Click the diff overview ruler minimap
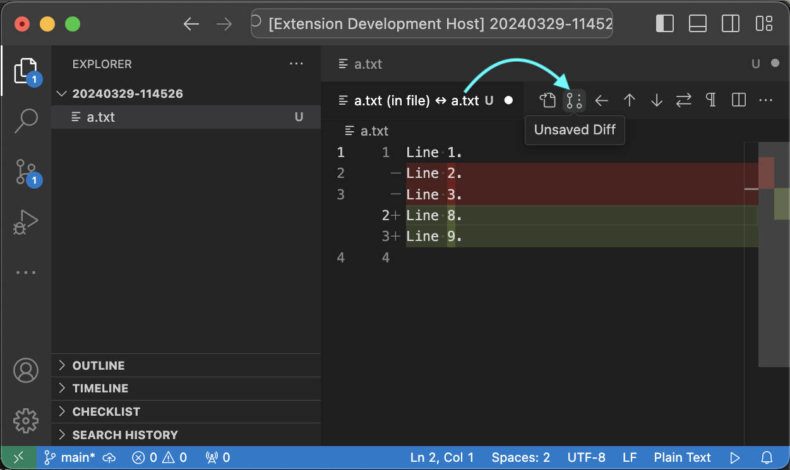Viewport: 790px width, 470px height. point(774,252)
